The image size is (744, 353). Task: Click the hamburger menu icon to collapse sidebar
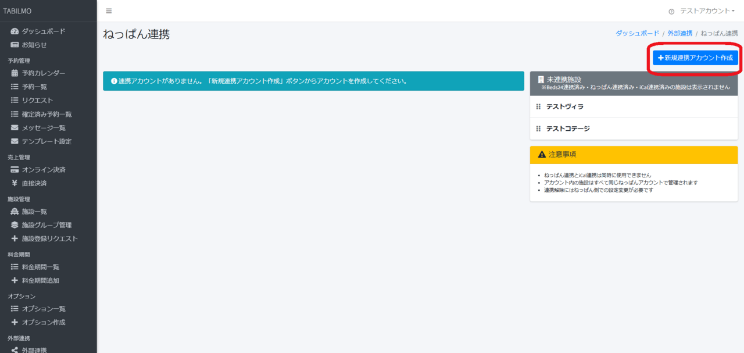click(x=109, y=11)
